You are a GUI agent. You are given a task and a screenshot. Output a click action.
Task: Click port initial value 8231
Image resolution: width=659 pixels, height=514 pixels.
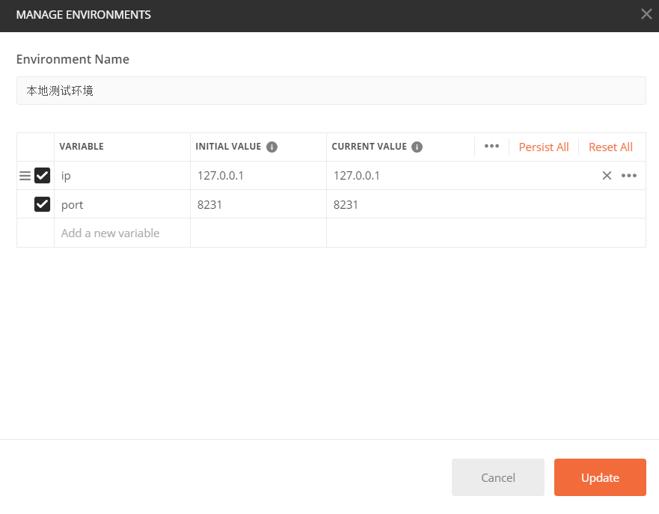click(x=259, y=204)
